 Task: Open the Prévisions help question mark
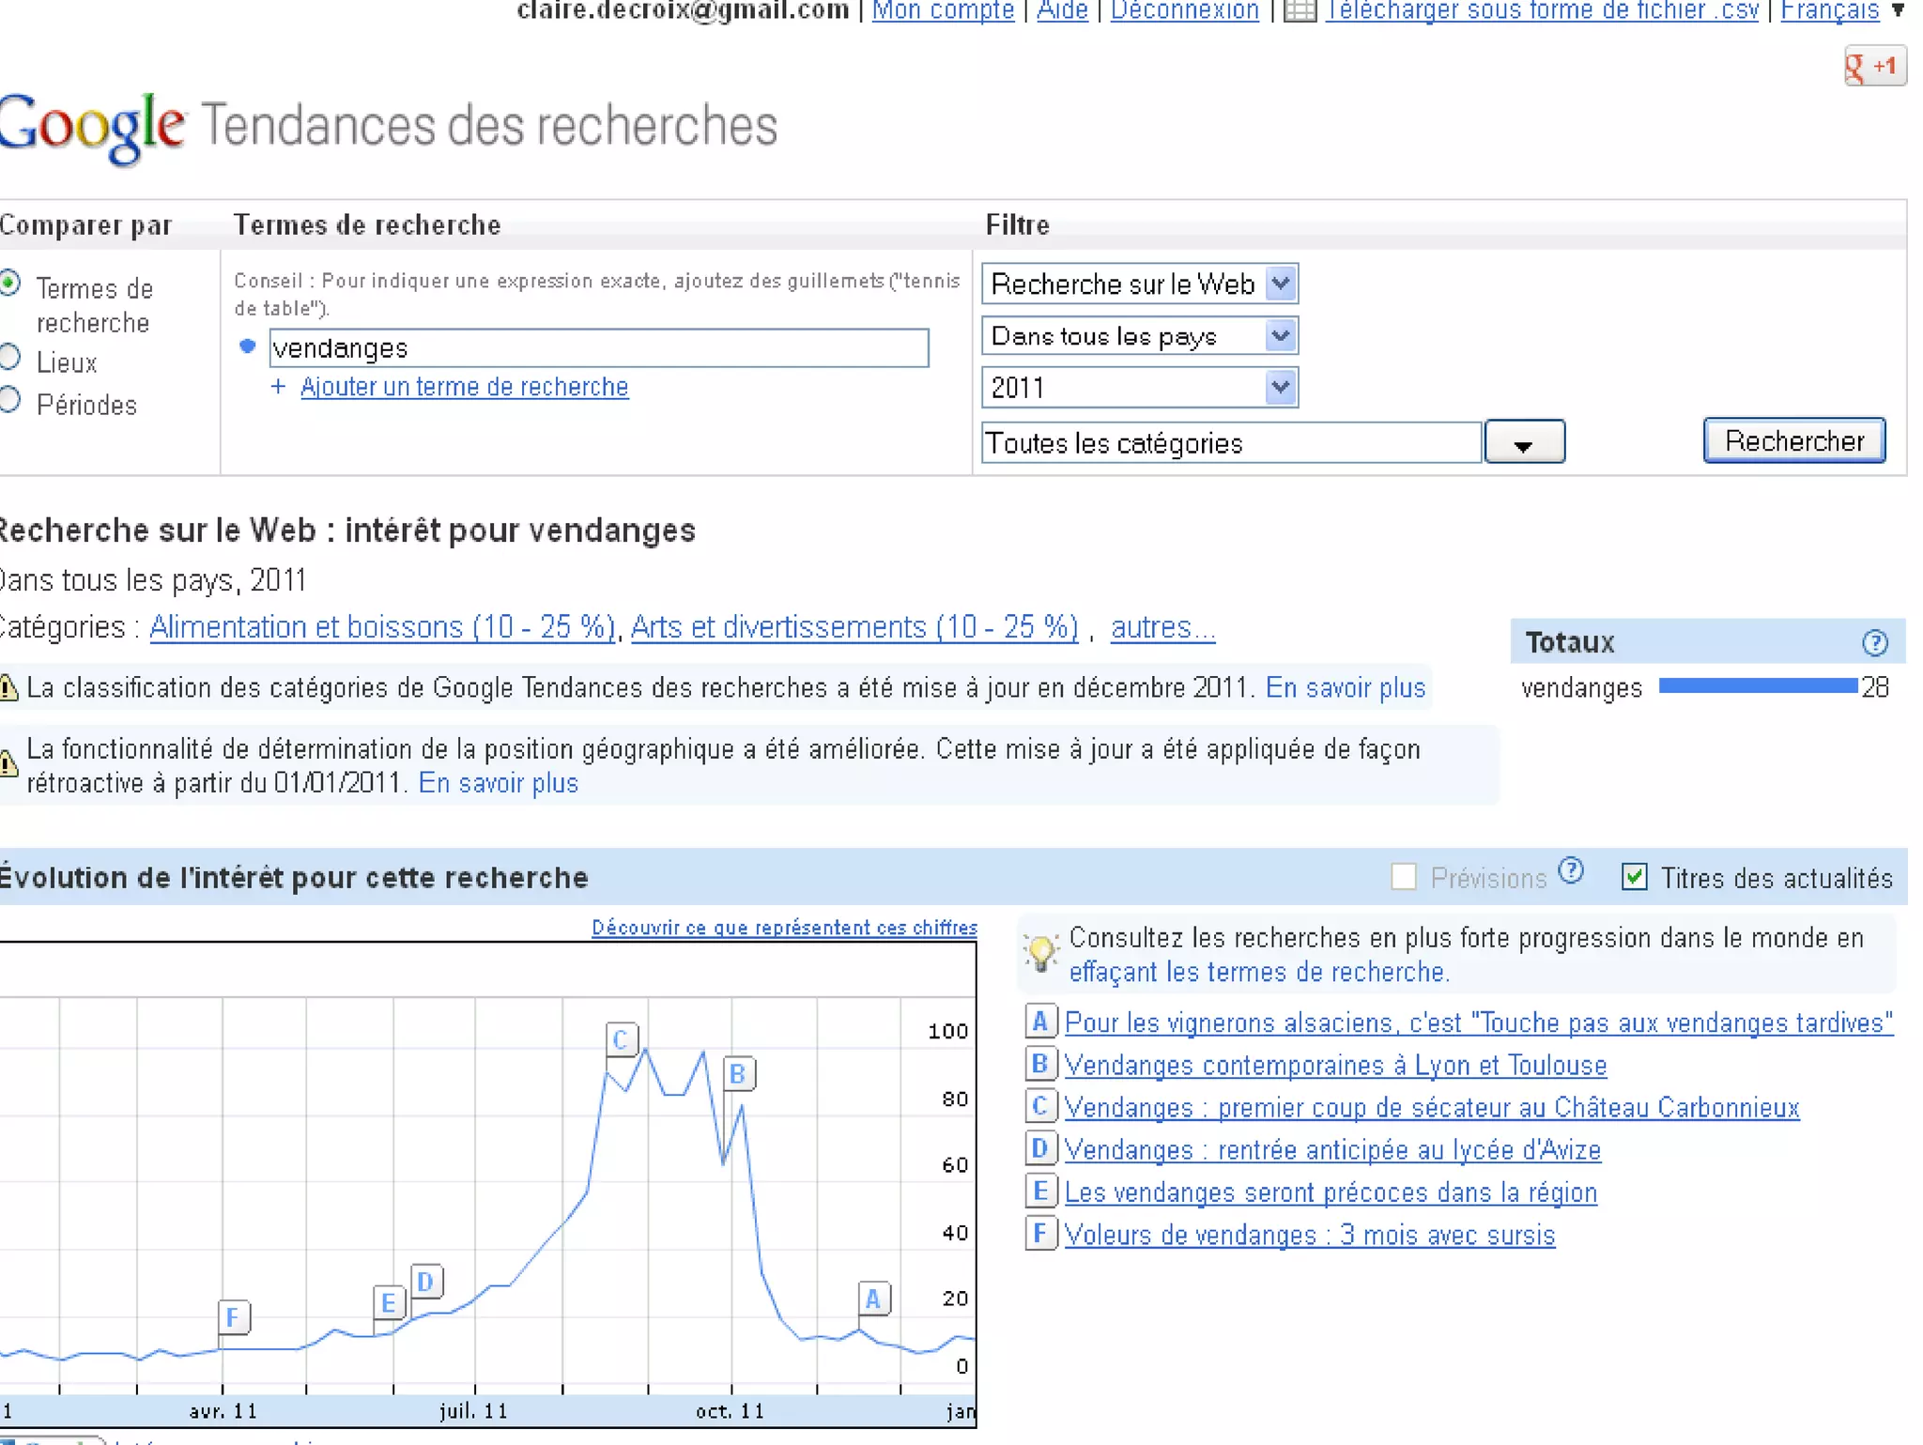coord(1571,871)
